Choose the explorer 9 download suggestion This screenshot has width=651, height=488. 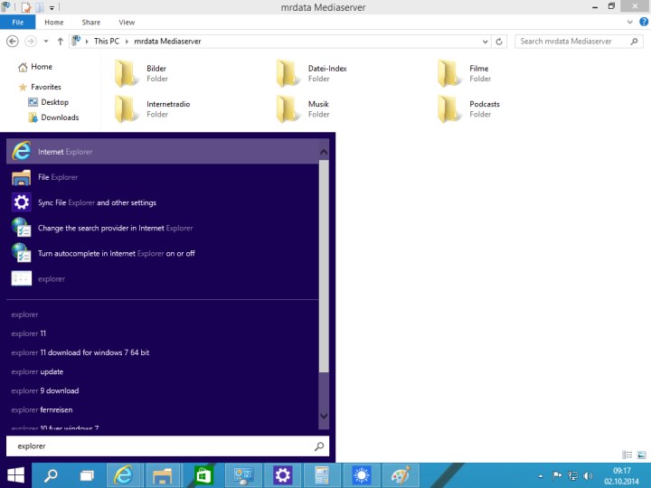pyautogui.click(x=45, y=391)
